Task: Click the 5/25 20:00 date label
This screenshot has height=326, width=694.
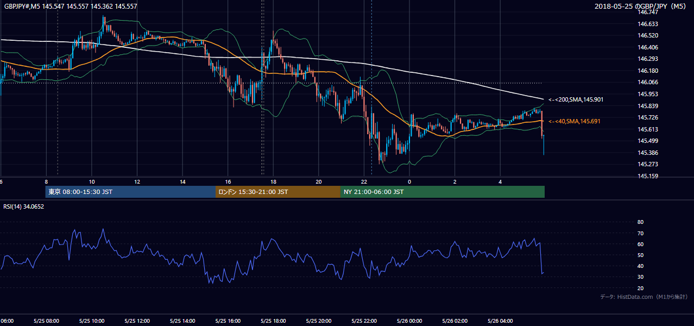Action: [x=318, y=321]
